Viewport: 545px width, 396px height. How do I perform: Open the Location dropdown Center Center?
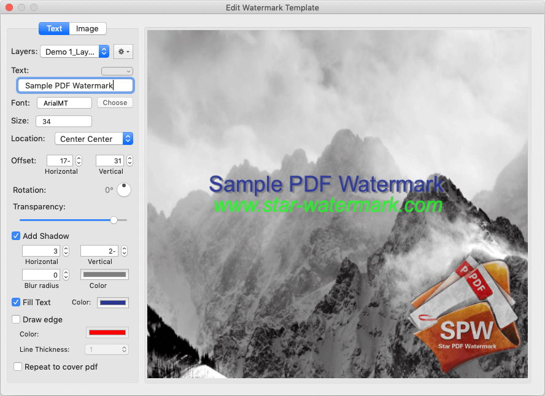94,139
